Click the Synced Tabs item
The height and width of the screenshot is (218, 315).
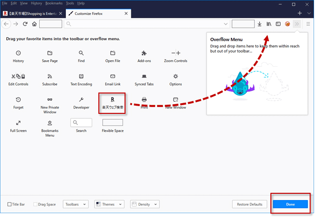tap(144, 80)
